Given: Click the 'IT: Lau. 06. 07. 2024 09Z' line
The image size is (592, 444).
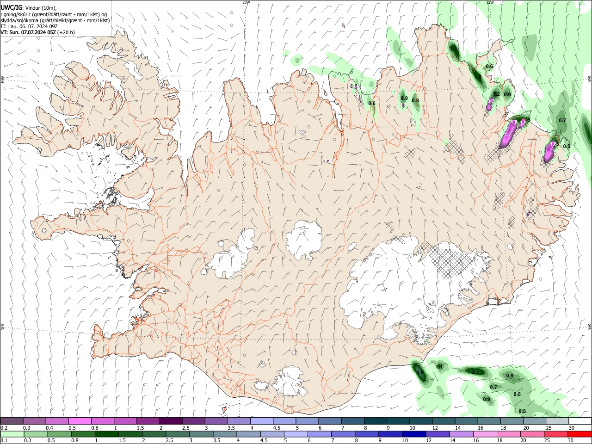Looking at the screenshot, I should click(29, 26).
